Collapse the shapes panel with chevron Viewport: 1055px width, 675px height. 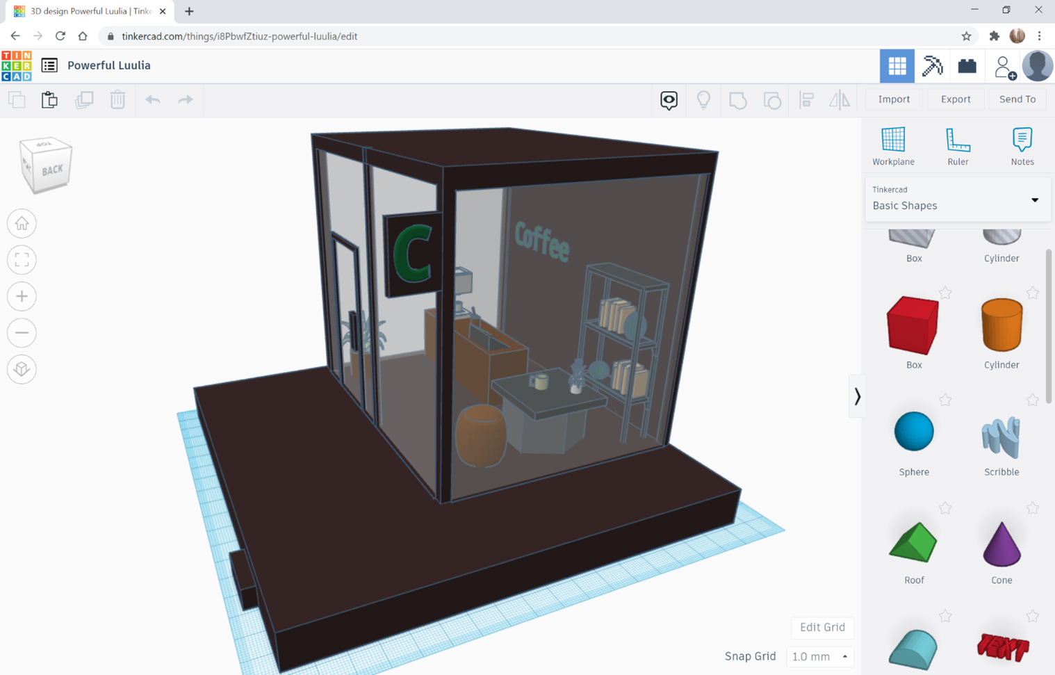click(858, 396)
